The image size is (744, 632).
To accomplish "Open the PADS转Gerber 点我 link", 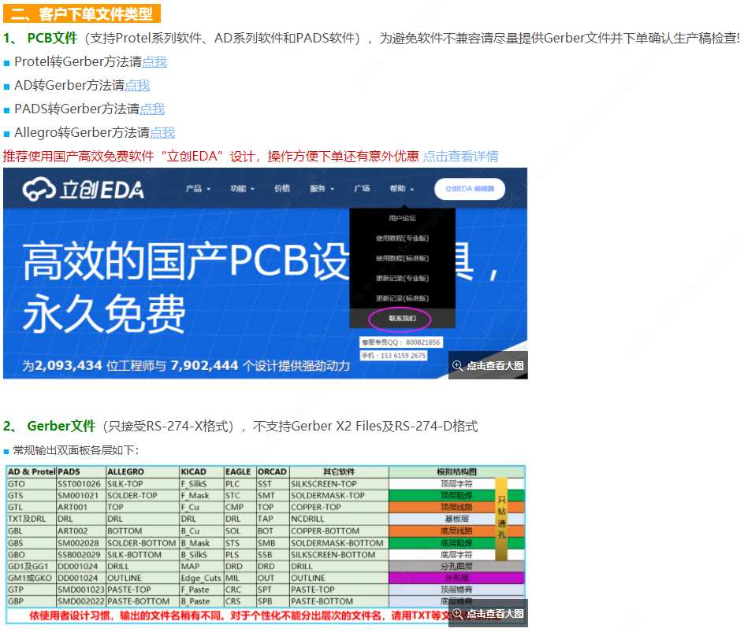I will [x=152, y=109].
